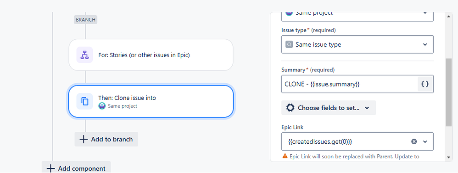Screen dimensions: 458x173
Task: Click the gear icon in Choose fields
Action: (290, 108)
